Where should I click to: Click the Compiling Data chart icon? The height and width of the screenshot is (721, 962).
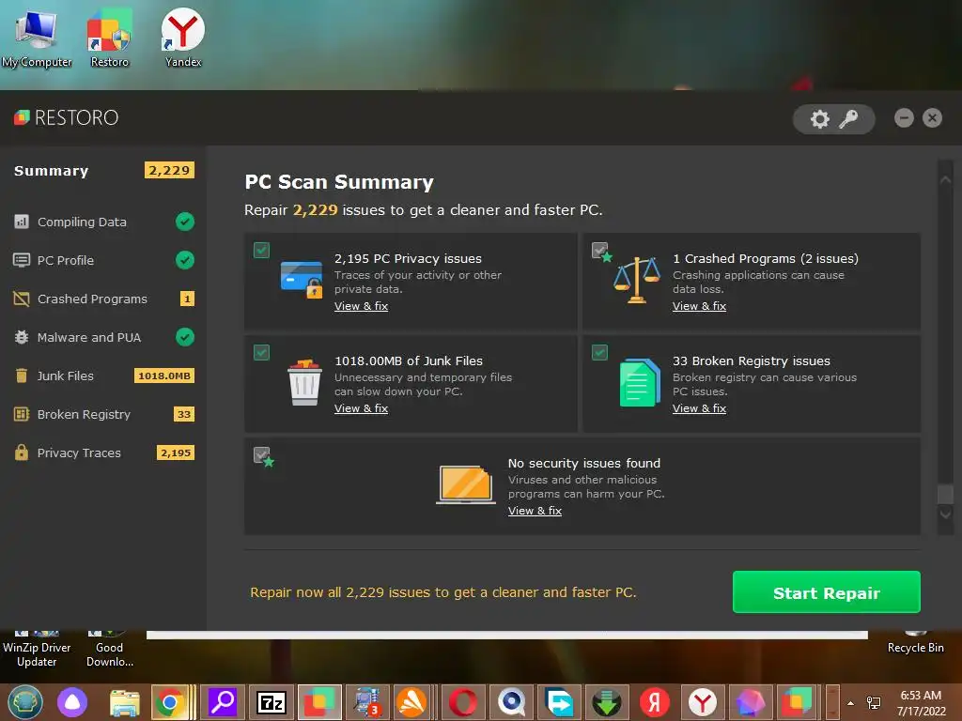point(22,222)
